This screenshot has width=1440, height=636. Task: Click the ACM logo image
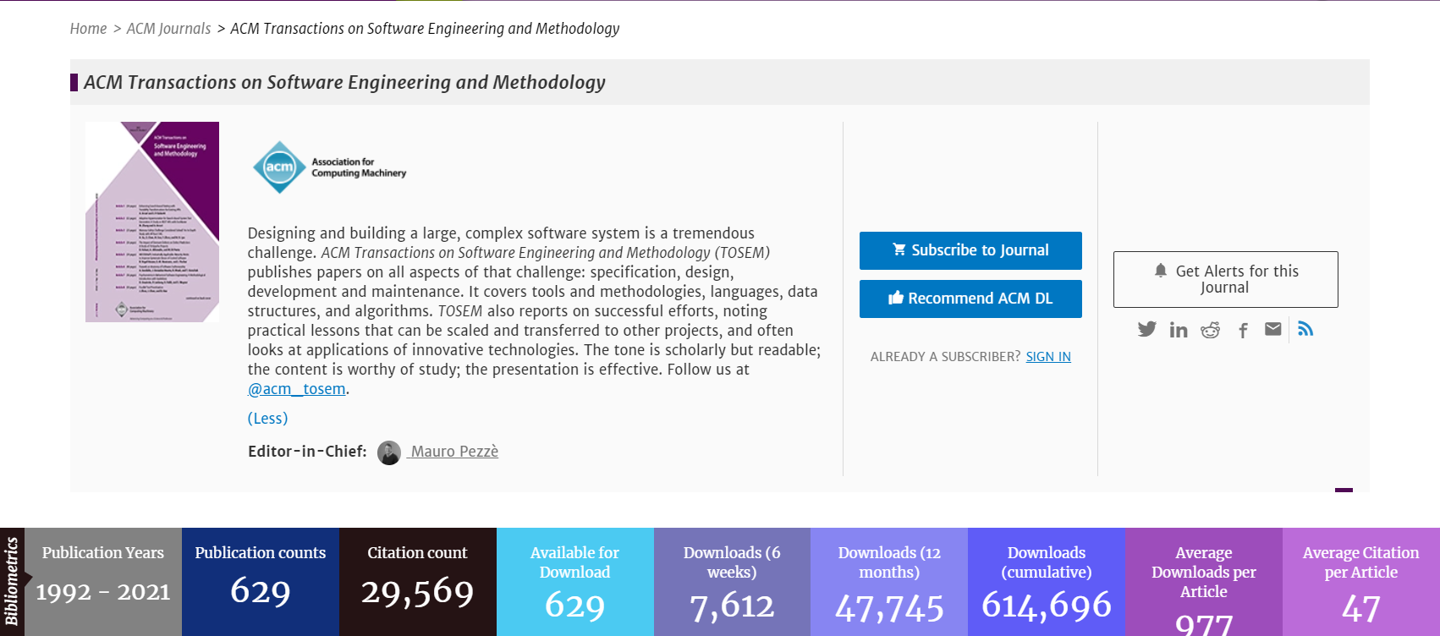(329, 167)
